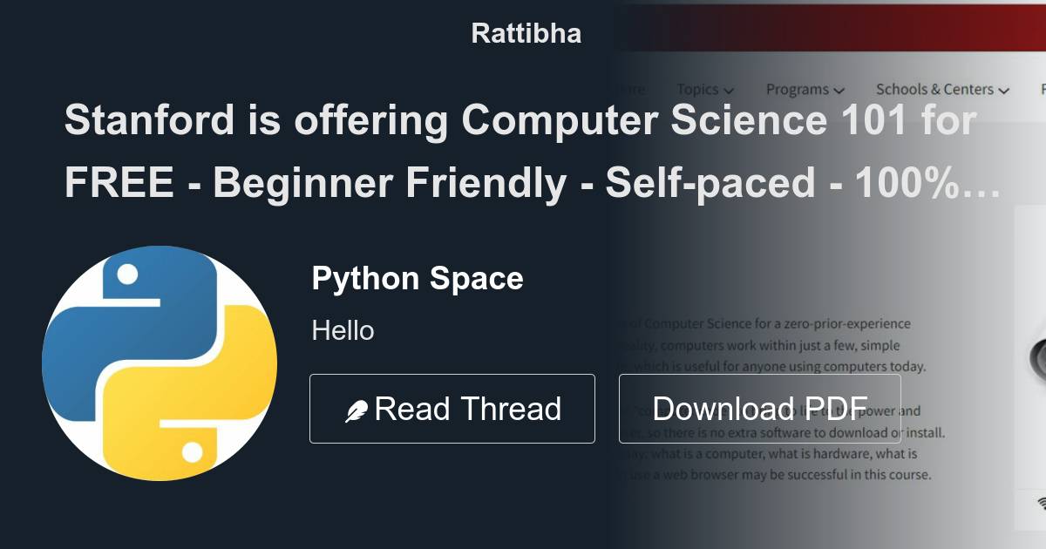Image resolution: width=1046 pixels, height=549 pixels.
Task: Click the Stanford CS 101 thread title
Action: pyautogui.click(x=519, y=152)
